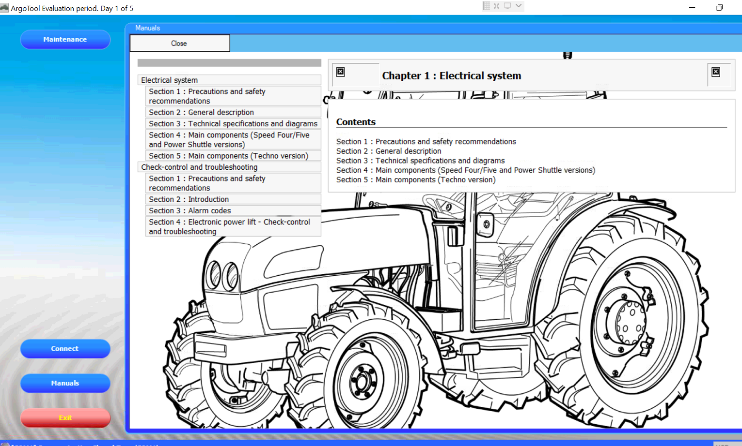Click broken image icon left of chapter title
742x446 pixels.
point(341,72)
